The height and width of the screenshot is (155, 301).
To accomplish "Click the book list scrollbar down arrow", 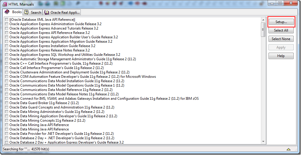I will coord(263,141).
